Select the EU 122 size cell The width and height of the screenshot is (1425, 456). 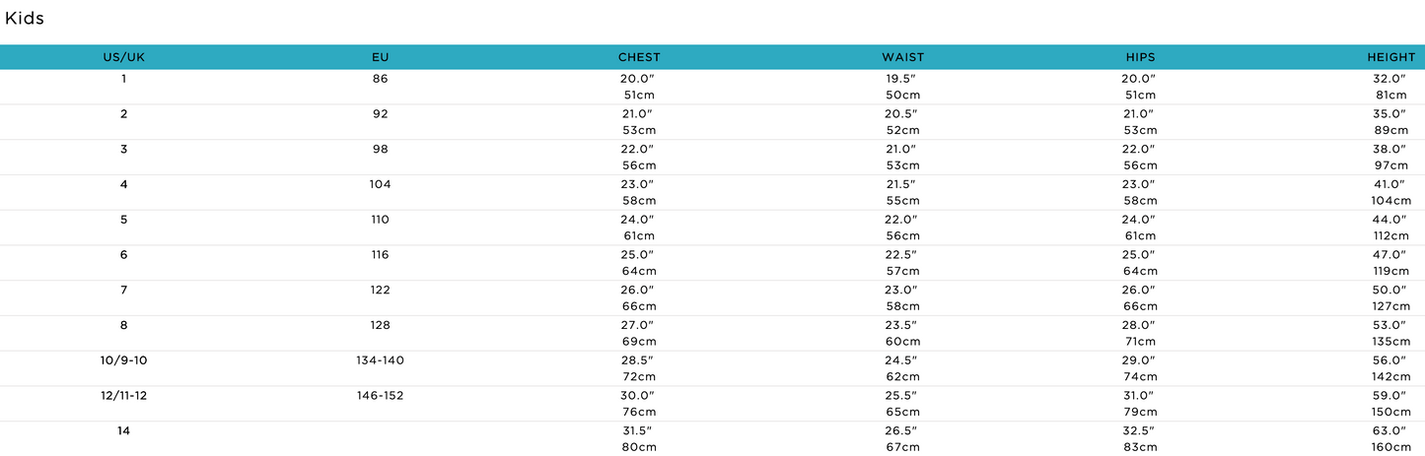coord(380,291)
